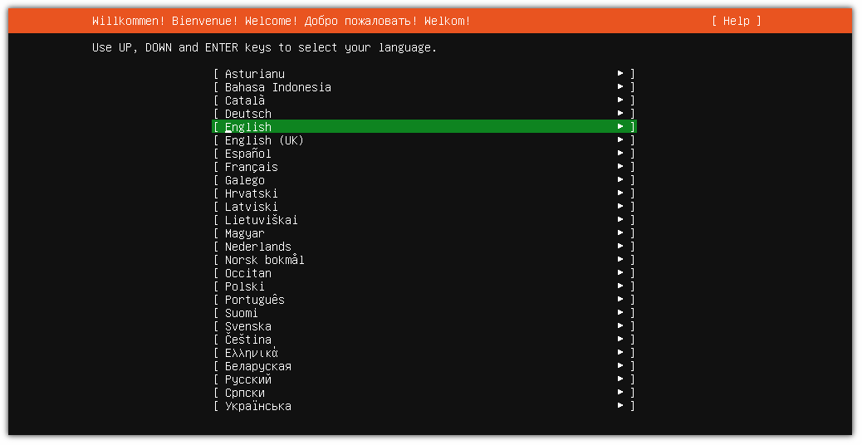Image resolution: width=862 pixels, height=445 pixels.
Task: Click the arrow on English row
Action: pyautogui.click(x=620, y=126)
